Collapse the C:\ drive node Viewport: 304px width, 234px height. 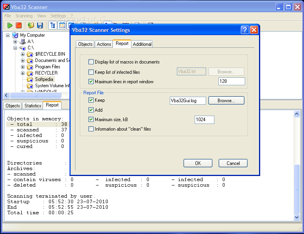click(x=15, y=48)
